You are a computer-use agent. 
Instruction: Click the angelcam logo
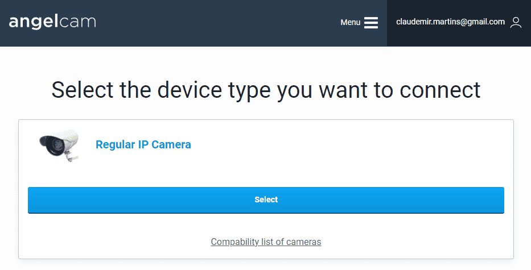pyautogui.click(x=52, y=23)
